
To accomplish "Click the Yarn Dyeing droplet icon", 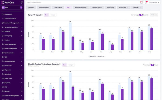I will click(x=3, y=36).
